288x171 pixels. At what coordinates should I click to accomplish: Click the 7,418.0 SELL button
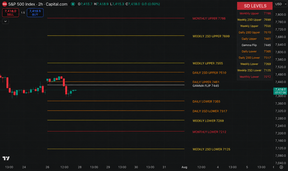(x=10, y=13)
